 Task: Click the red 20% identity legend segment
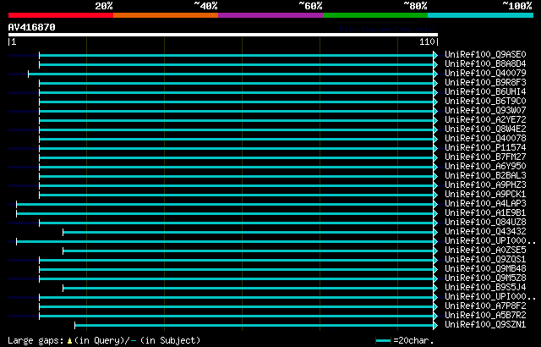click(x=61, y=15)
